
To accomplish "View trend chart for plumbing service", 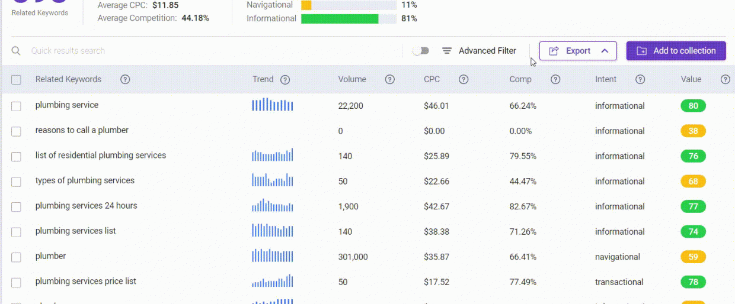I will (273, 105).
